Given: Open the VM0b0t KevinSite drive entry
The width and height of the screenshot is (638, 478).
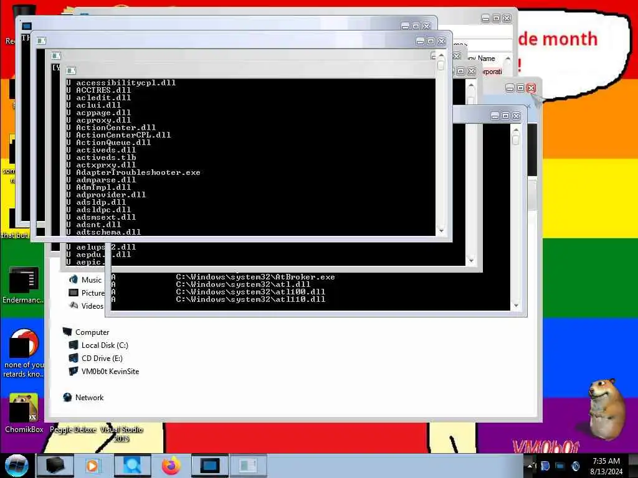Looking at the screenshot, I should click(x=110, y=371).
